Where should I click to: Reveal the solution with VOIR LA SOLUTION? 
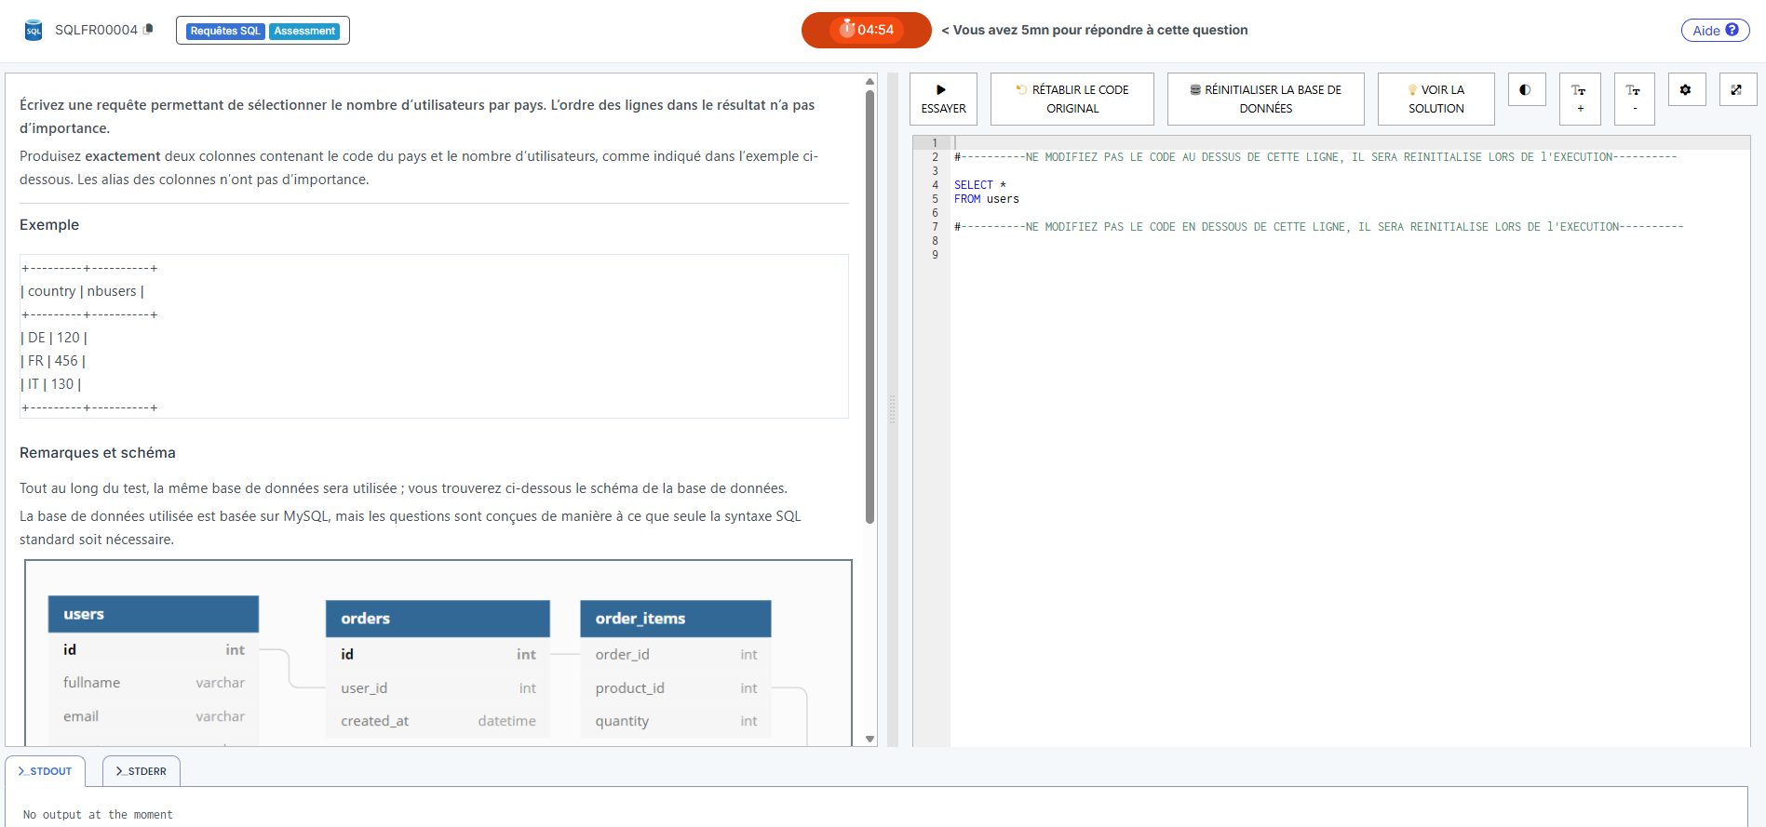coord(1436,99)
